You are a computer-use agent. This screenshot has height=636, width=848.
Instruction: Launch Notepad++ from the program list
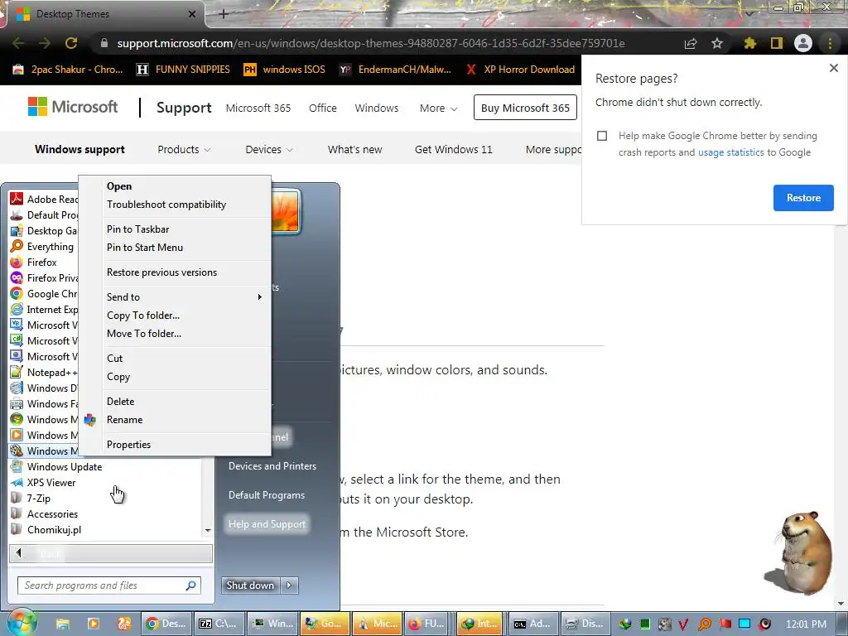click(x=45, y=372)
